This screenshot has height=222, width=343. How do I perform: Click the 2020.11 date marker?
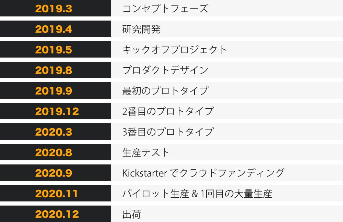click(57, 194)
